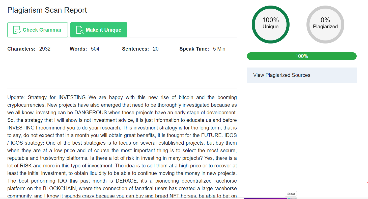Open View Plagiarized Sources panel
Viewport: 368px width, 199px height.
click(302, 75)
